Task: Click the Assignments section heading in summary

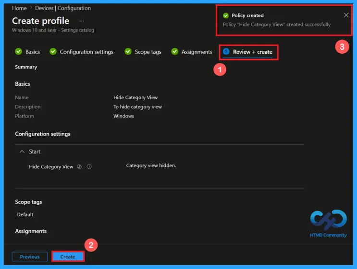Action: [x=31, y=231]
